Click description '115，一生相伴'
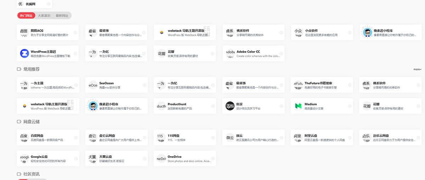 [x=177, y=140]
